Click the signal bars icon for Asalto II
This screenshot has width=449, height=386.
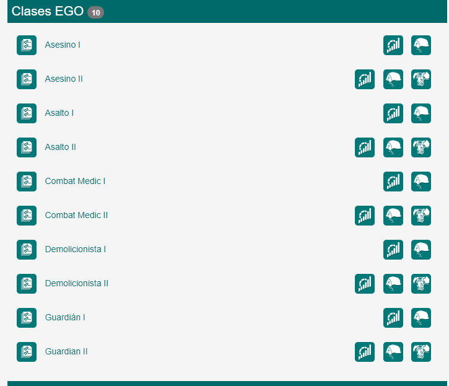pos(365,147)
